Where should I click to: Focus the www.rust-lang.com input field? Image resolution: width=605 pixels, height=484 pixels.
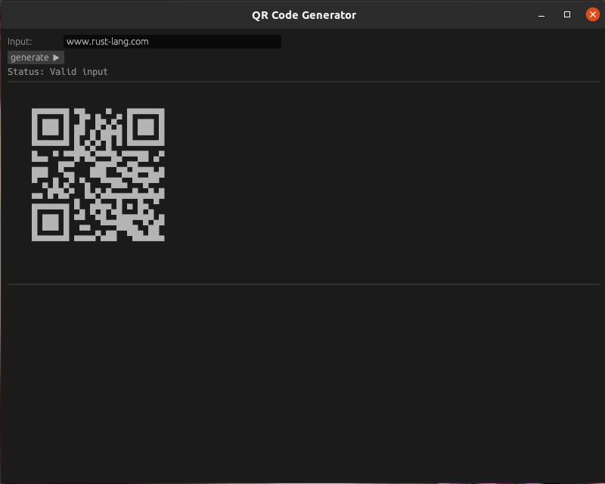172,42
